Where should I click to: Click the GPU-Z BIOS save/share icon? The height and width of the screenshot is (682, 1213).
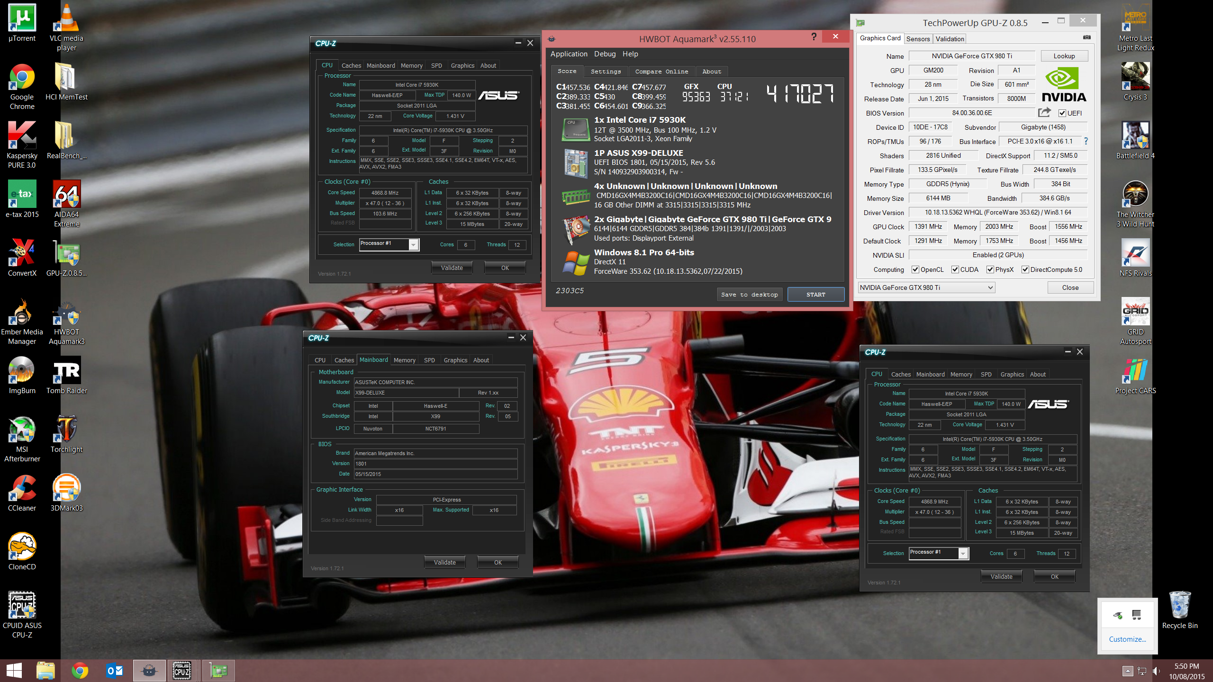1044,112
